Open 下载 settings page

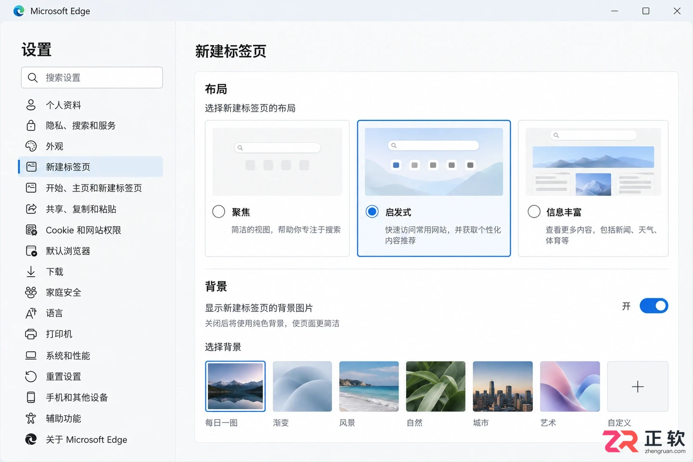(x=90, y=271)
